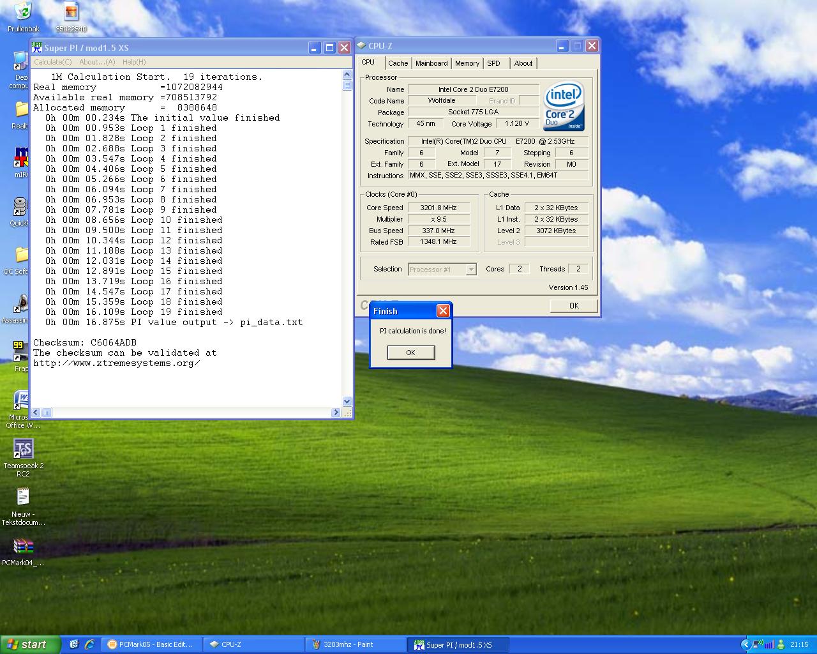The width and height of the screenshot is (817, 654).
Task: Open the Processor #1 selection dropdown
Action: pos(442,270)
